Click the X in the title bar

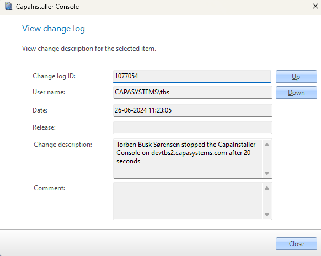click(x=315, y=7)
